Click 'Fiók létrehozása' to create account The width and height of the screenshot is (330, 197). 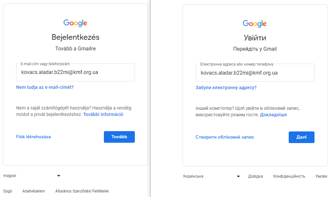(x=33, y=137)
